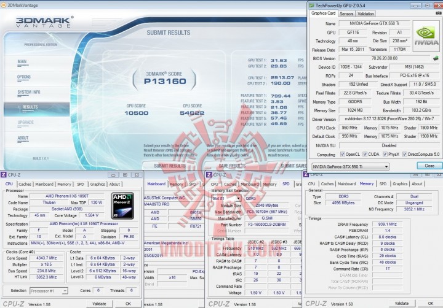The width and height of the screenshot is (443, 308).
Task: Click Close button in GPU-Z
Action: pos(429,166)
